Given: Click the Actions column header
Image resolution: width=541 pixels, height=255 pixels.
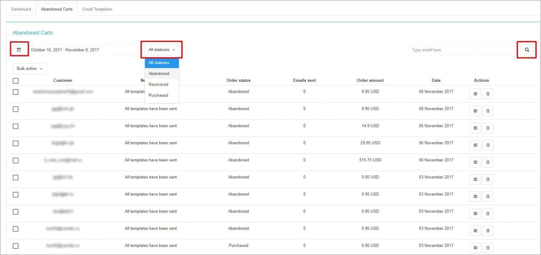Looking at the screenshot, I should pos(481,81).
